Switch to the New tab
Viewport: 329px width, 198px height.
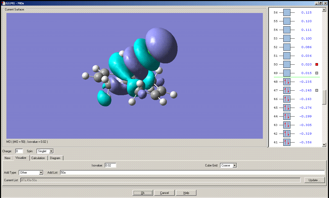tap(8, 158)
